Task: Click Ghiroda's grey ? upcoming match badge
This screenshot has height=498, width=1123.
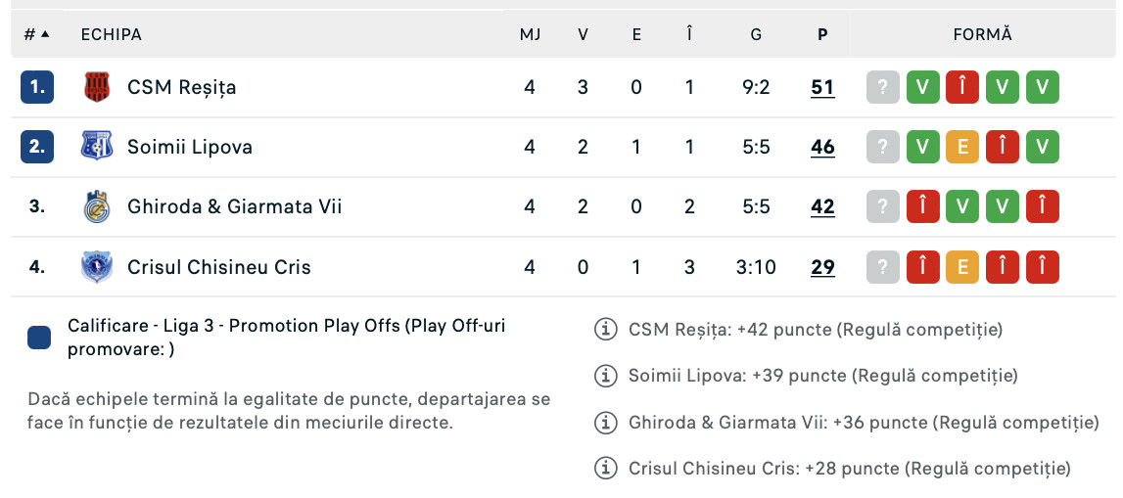Action: coord(883,206)
